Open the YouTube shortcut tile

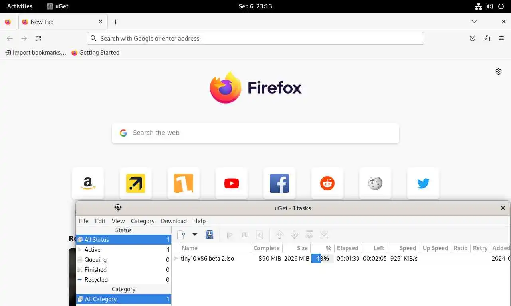(x=232, y=183)
